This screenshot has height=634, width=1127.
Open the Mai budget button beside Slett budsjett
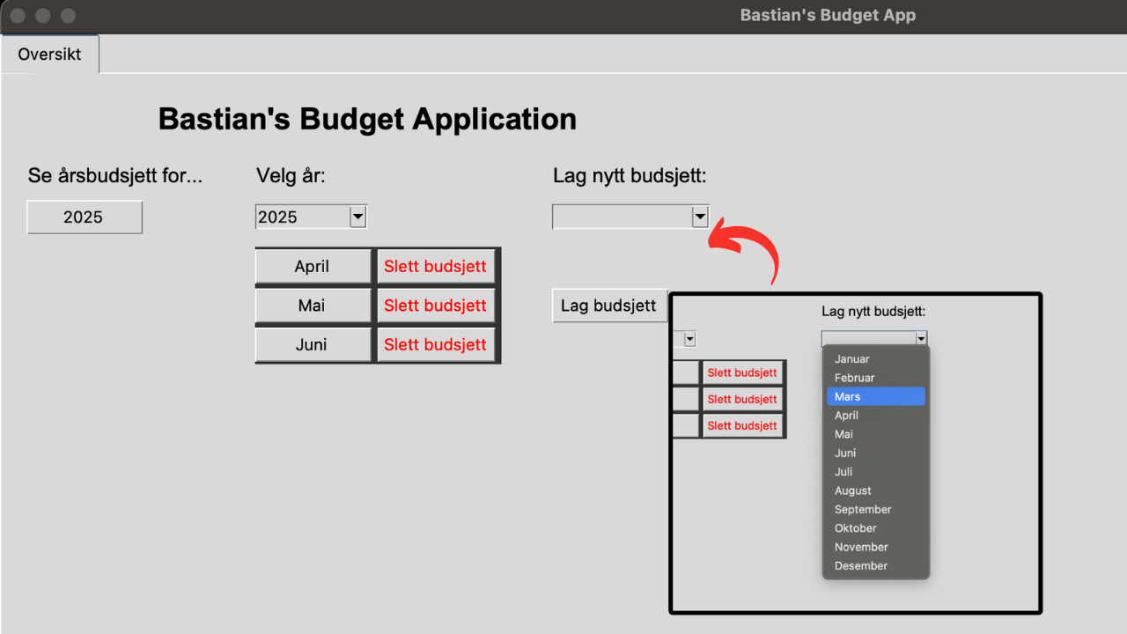pos(313,306)
